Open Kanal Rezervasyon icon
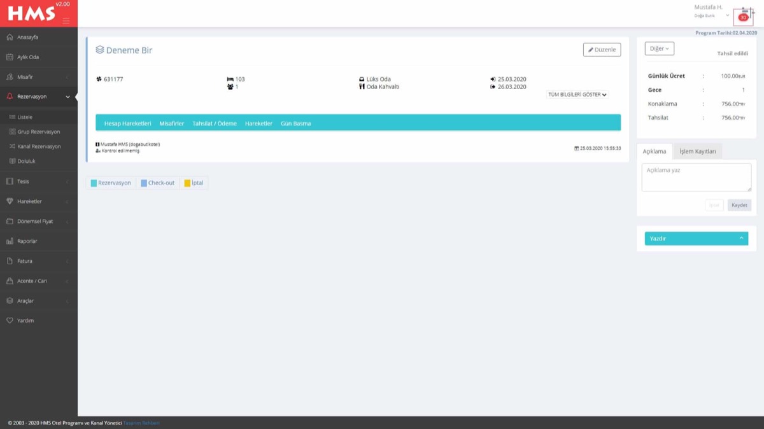Image resolution: width=764 pixels, height=429 pixels. 12,146
